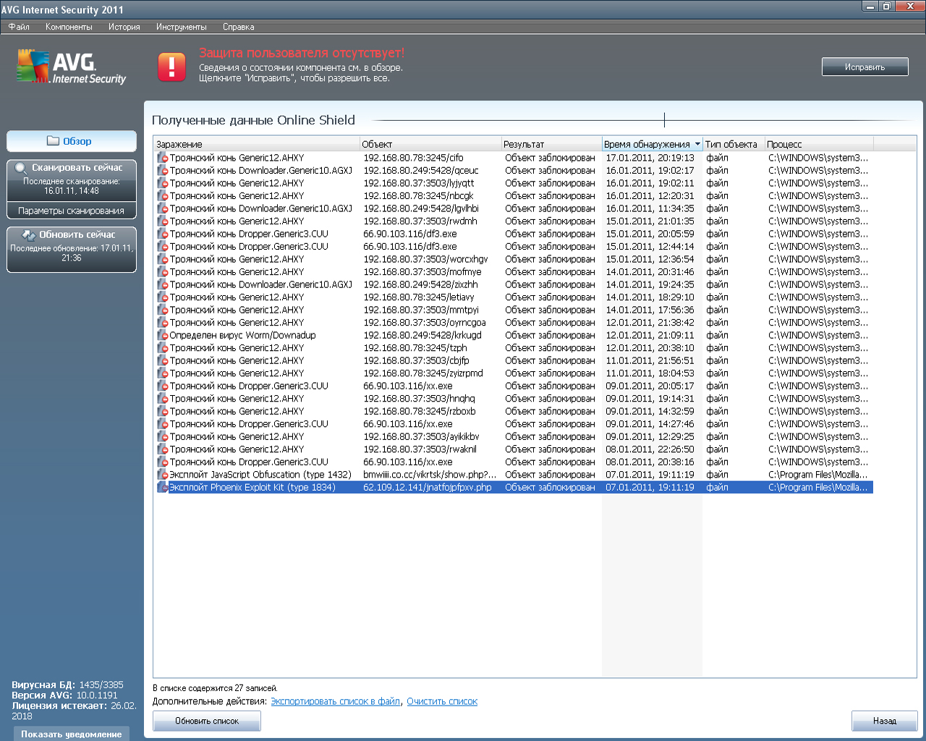Click threat icon for the rwaknil row
This screenshot has height=741, width=926.
(163, 449)
